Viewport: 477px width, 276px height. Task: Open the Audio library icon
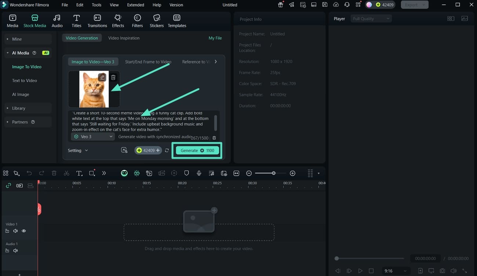click(x=57, y=21)
